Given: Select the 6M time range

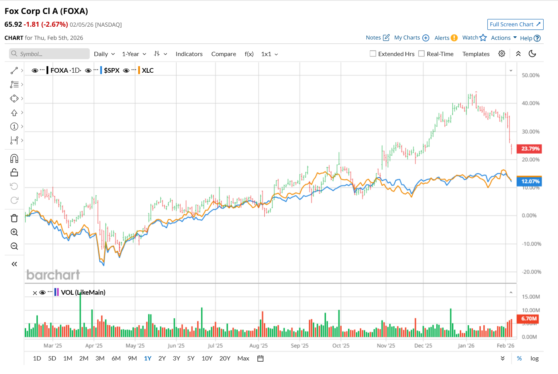Looking at the screenshot, I should 116,359.
